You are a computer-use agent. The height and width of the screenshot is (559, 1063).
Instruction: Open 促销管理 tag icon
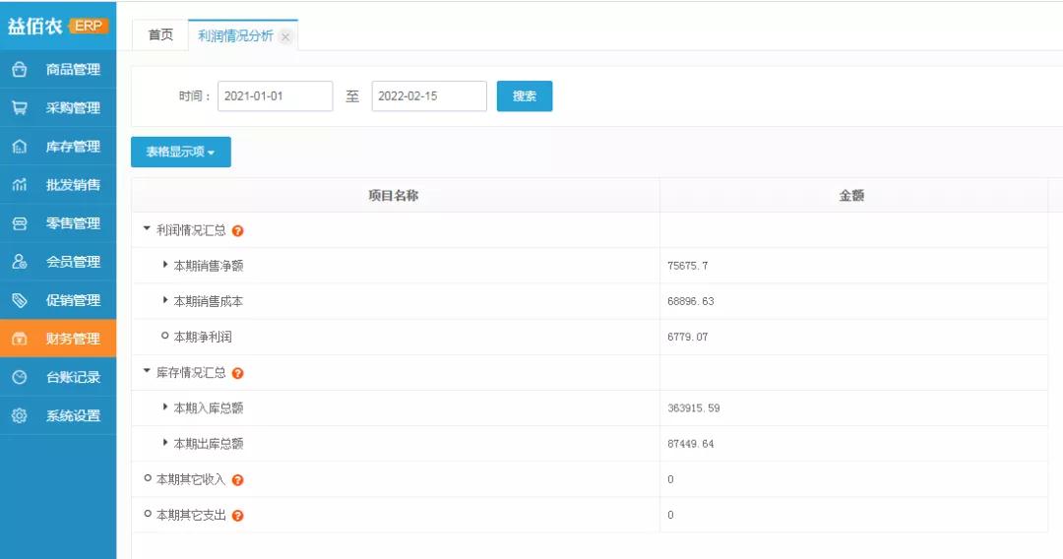(x=19, y=300)
